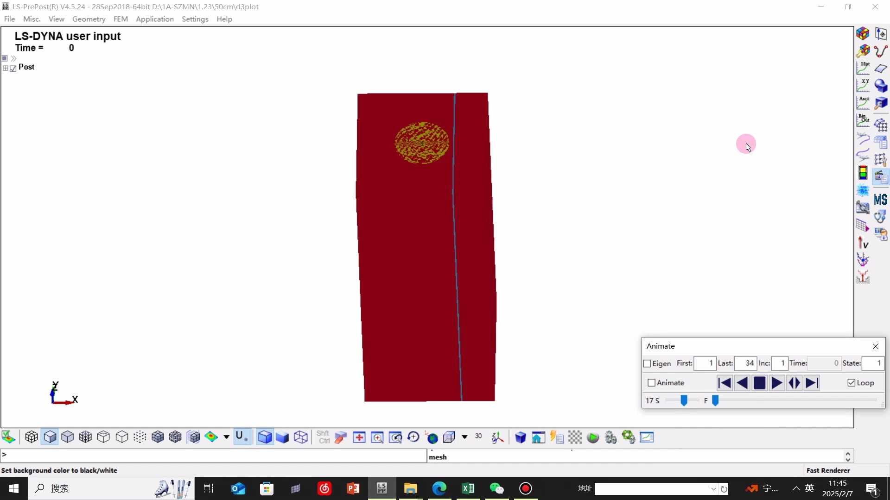Open the History plot tool
This screenshot has height=500, width=890.
(863, 68)
